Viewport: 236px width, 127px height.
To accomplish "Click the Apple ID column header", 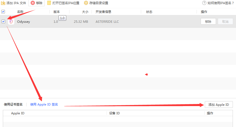I will click(18, 113).
